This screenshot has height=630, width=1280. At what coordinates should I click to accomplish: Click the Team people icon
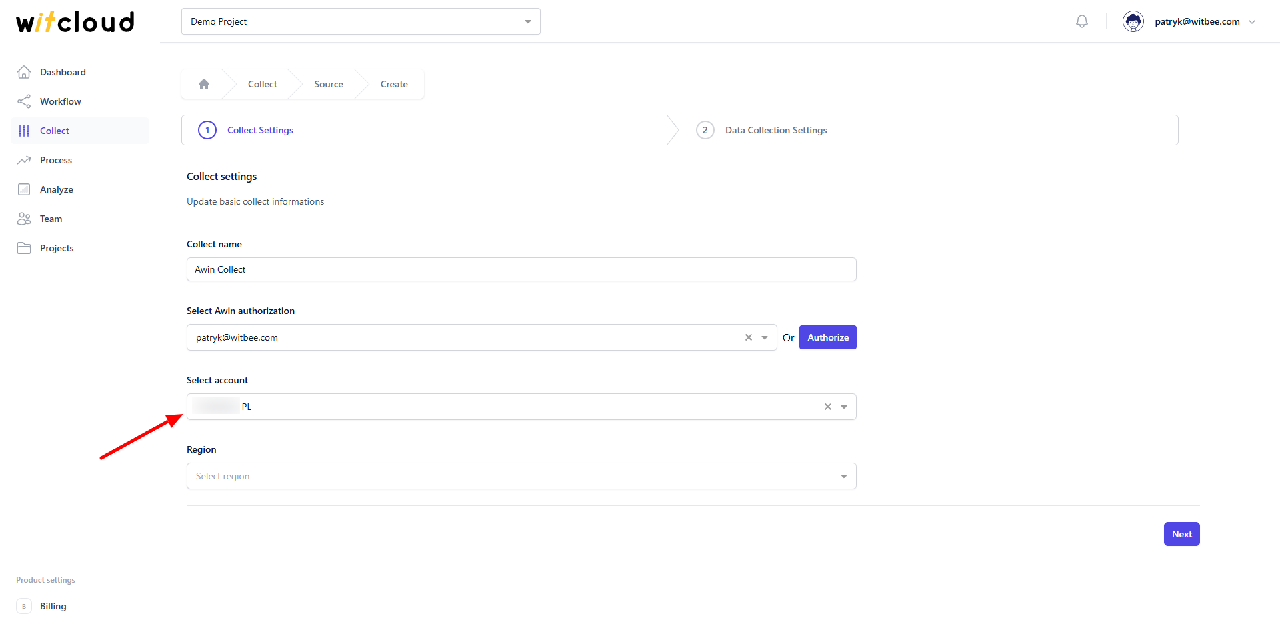click(24, 219)
